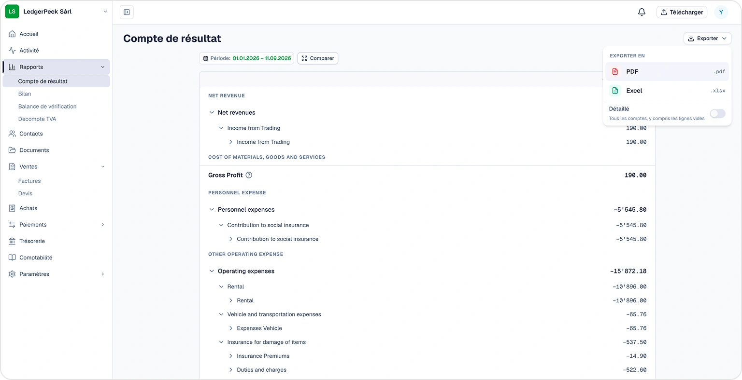
Task: Export the report as Excel
Action: point(667,91)
